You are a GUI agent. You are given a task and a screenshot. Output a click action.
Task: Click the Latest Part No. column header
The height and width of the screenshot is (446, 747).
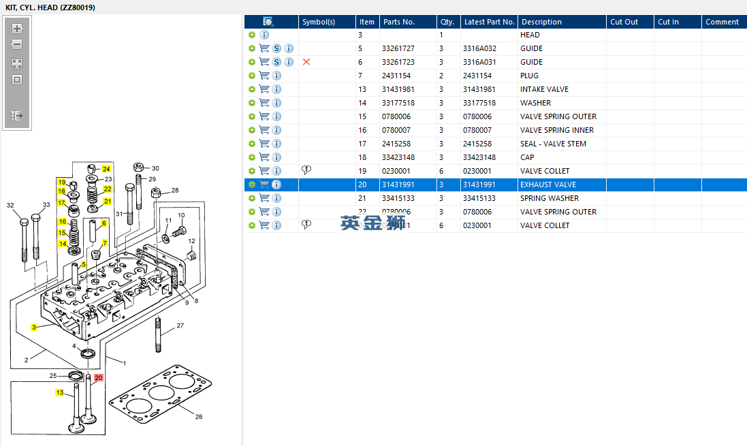(x=489, y=22)
